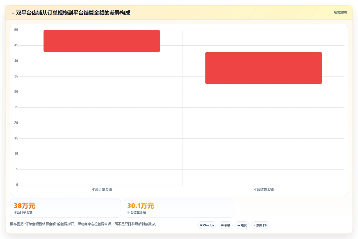Click the 增减瀑布 label in header

coord(340,12)
